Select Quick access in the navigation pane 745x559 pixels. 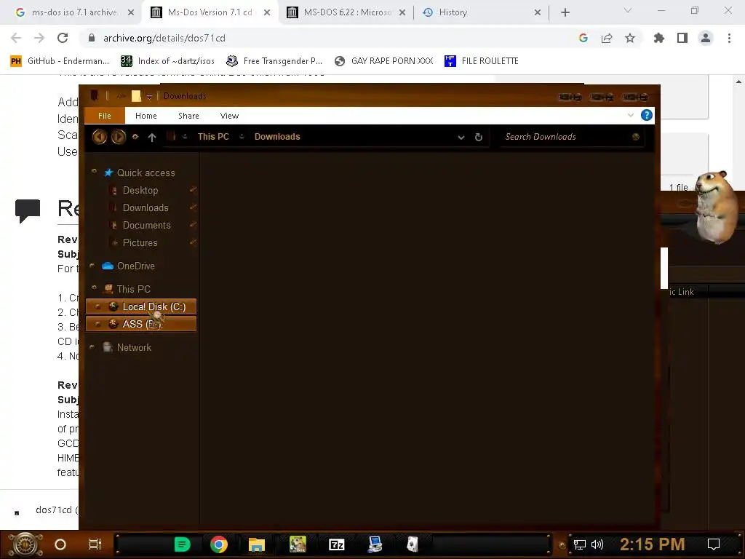coord(146,173)
